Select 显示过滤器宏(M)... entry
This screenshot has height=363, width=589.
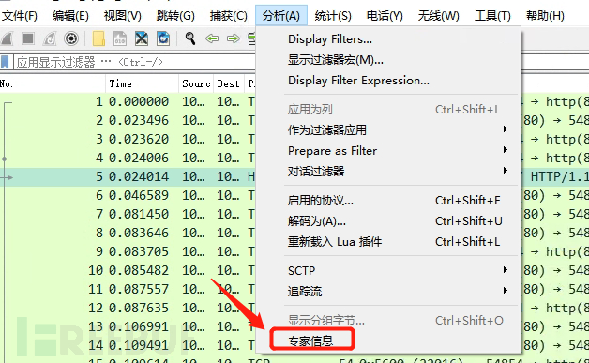[x=388, y=60]
